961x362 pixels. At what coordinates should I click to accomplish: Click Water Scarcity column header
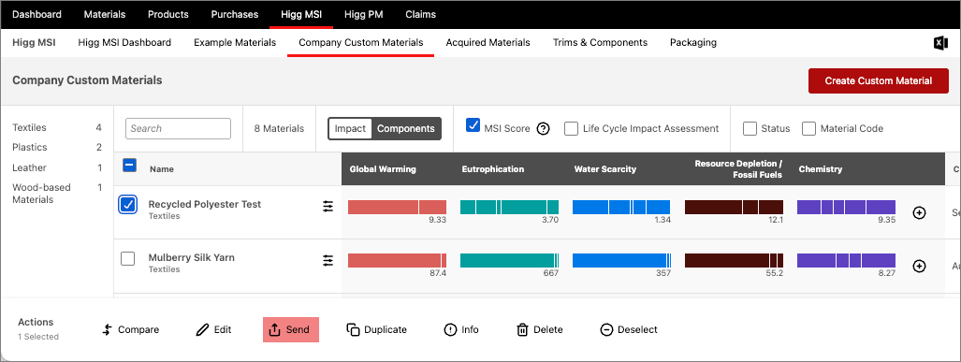604,169
